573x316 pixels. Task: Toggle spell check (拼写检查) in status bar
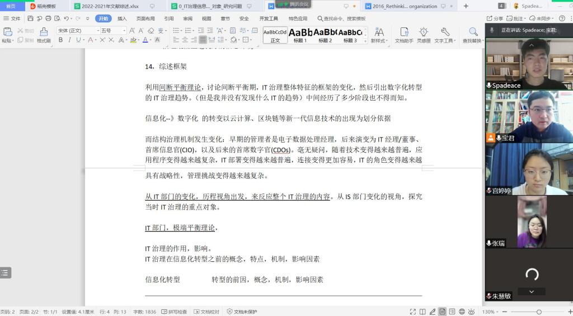pyautogui.click(x=175, y=312)
